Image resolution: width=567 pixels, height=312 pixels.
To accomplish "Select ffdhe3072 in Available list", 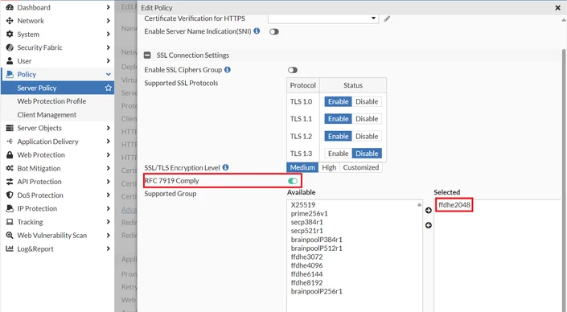I will click(306, 257).
